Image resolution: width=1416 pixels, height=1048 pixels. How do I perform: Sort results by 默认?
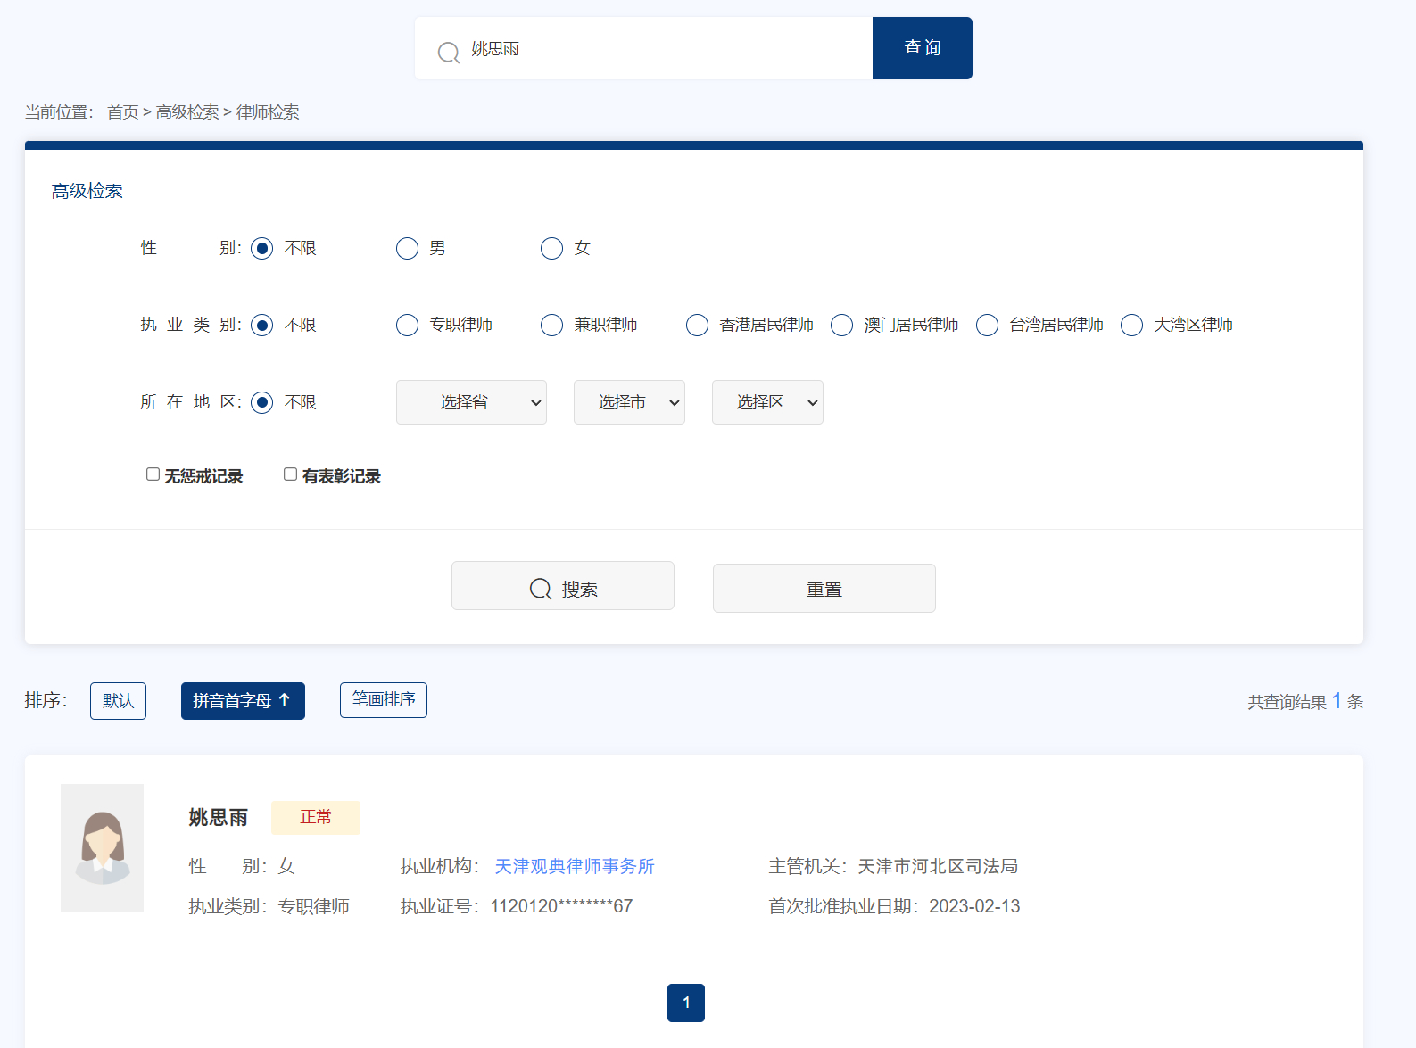coord(118,701)
